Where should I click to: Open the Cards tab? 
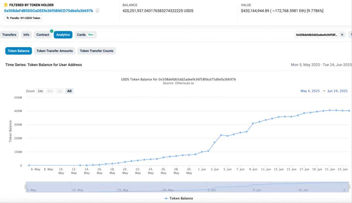point(85,35)
